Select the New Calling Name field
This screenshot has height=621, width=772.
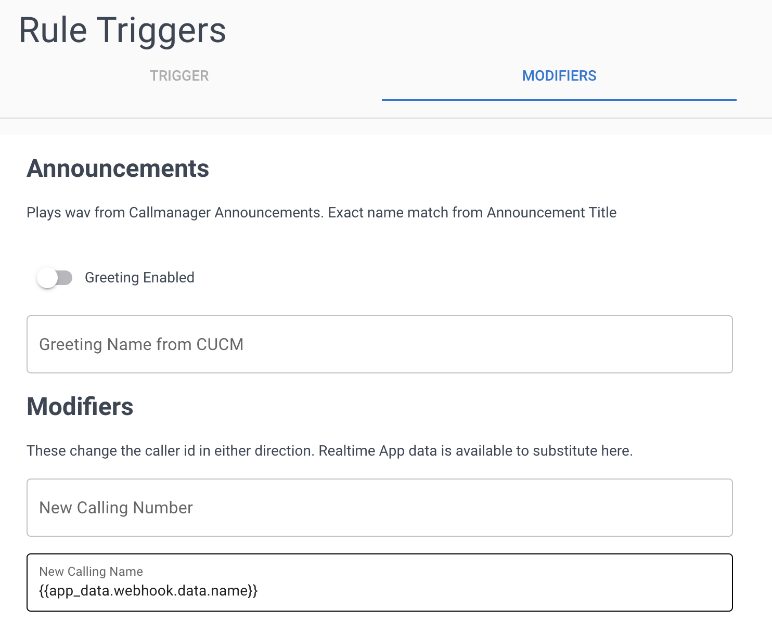coord(380,583)
